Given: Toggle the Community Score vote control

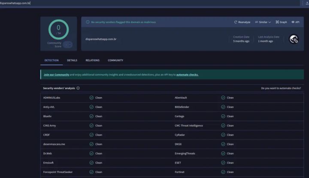Looking at the screenshot, I should (68, 44).
